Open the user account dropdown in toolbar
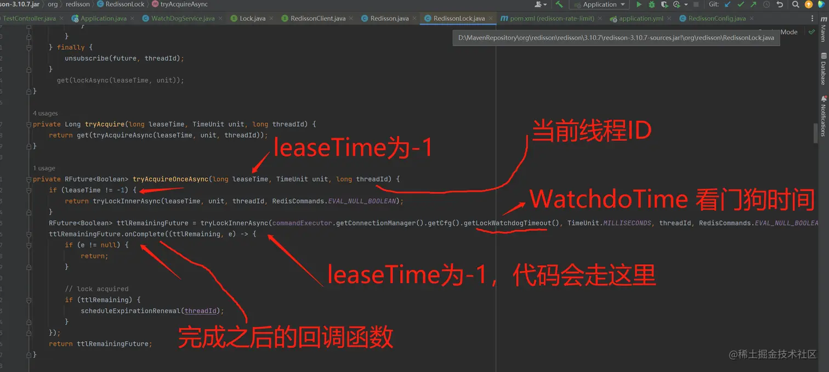This screenshot has width=829, height=372. pos(541,4)
